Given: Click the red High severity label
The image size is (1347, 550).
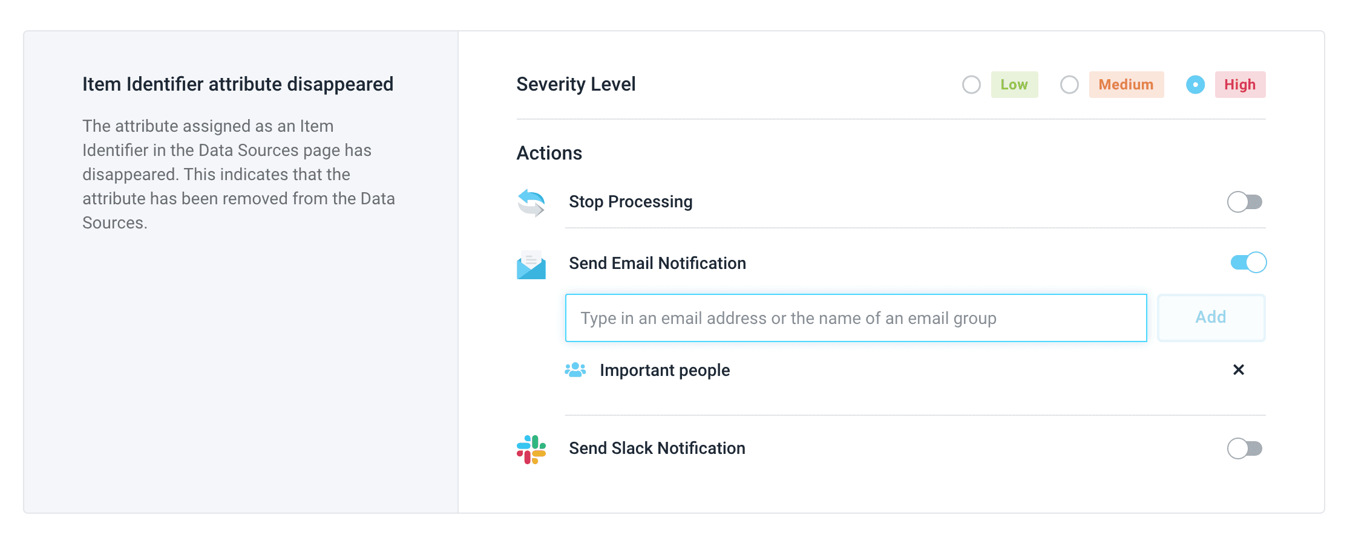Looking at the screenshot, I should tap(1240, 85).
